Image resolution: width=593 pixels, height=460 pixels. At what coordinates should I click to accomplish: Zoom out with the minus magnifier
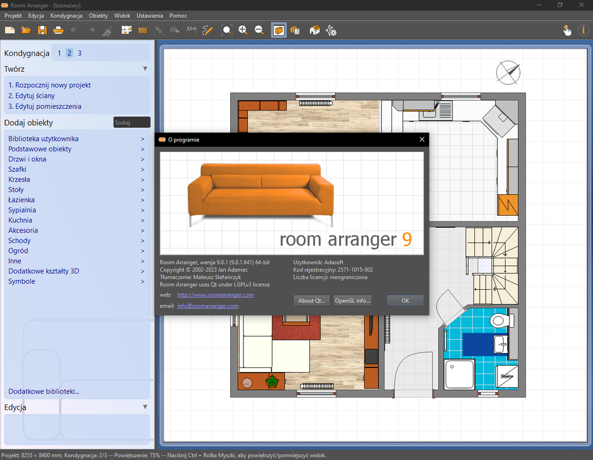tap(259, 30)
